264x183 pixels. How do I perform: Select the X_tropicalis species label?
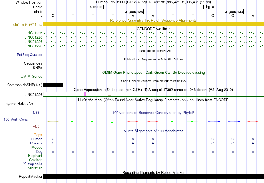[33, 164]
